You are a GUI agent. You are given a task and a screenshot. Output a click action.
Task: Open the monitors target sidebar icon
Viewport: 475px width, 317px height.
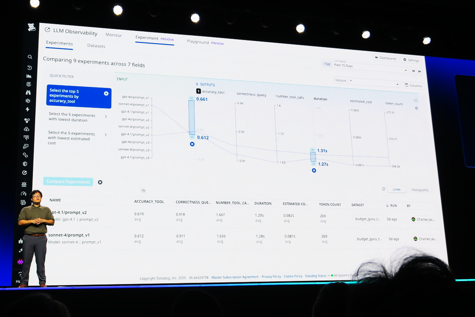click(x=28, y=84)
